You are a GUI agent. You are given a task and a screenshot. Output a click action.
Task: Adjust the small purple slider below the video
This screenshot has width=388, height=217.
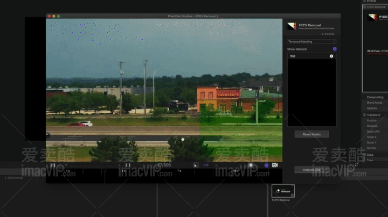coord(206,165)
